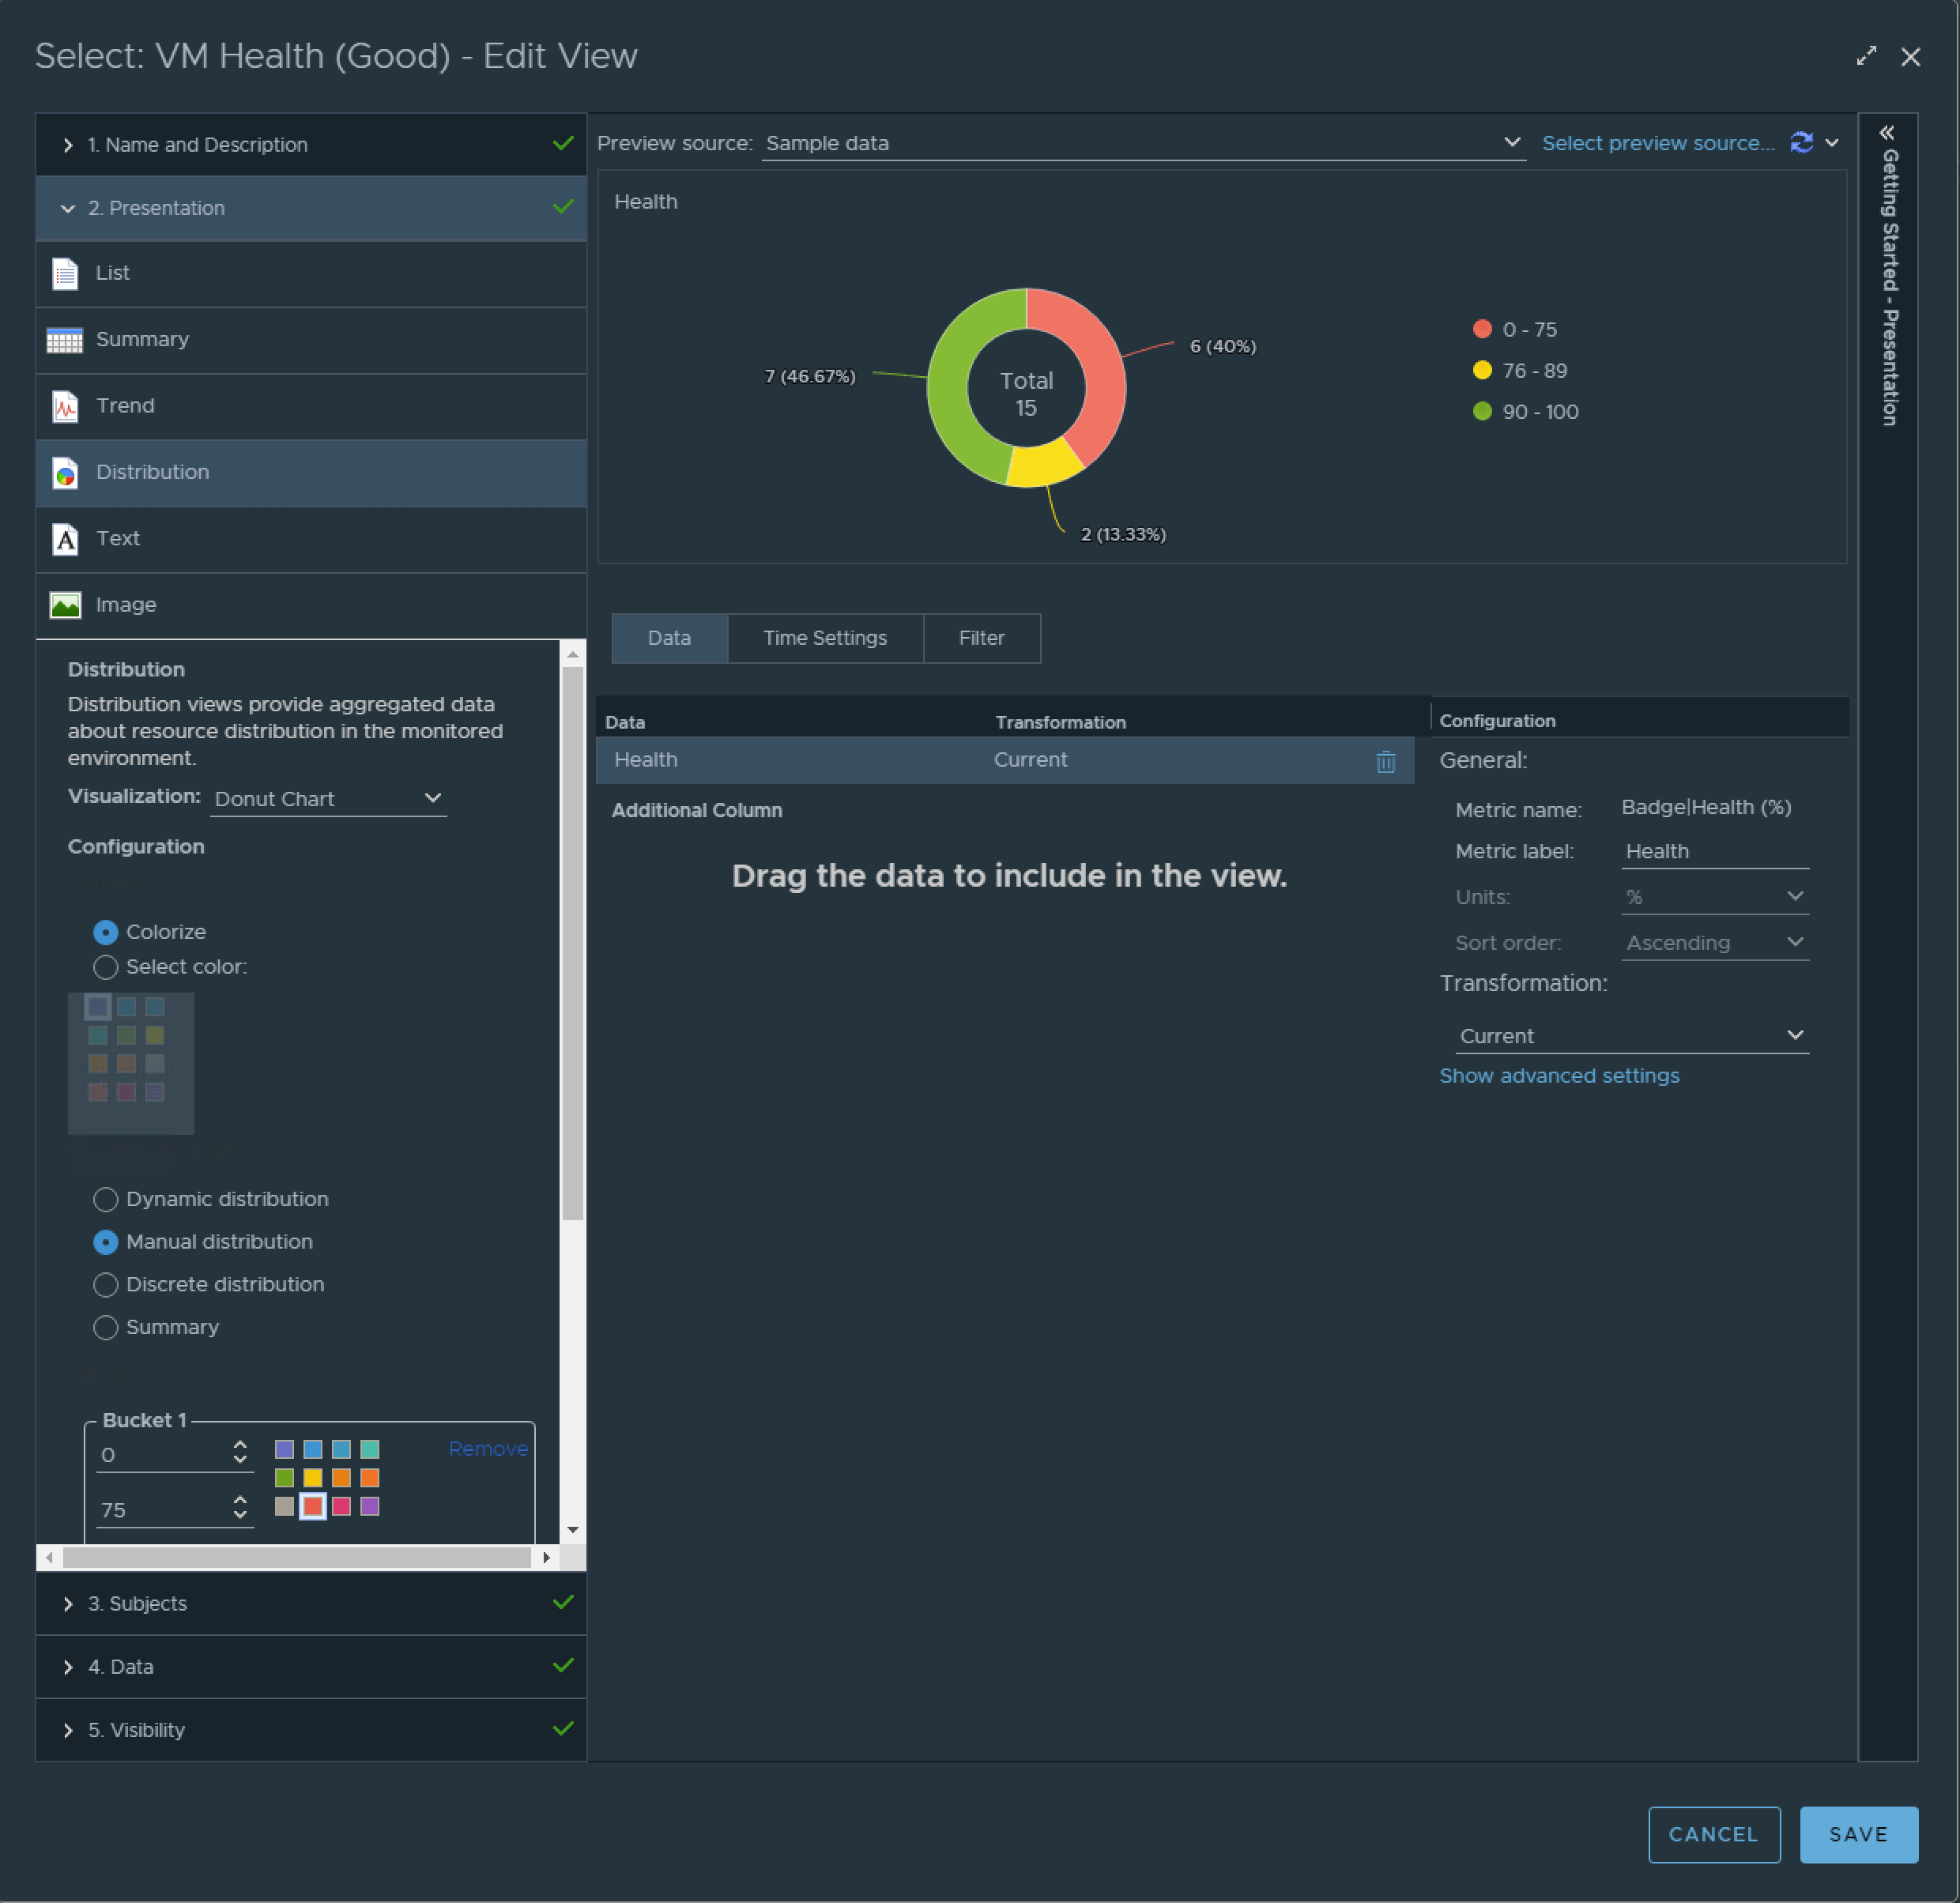Select the Text presentation icon

pos(65,539)
